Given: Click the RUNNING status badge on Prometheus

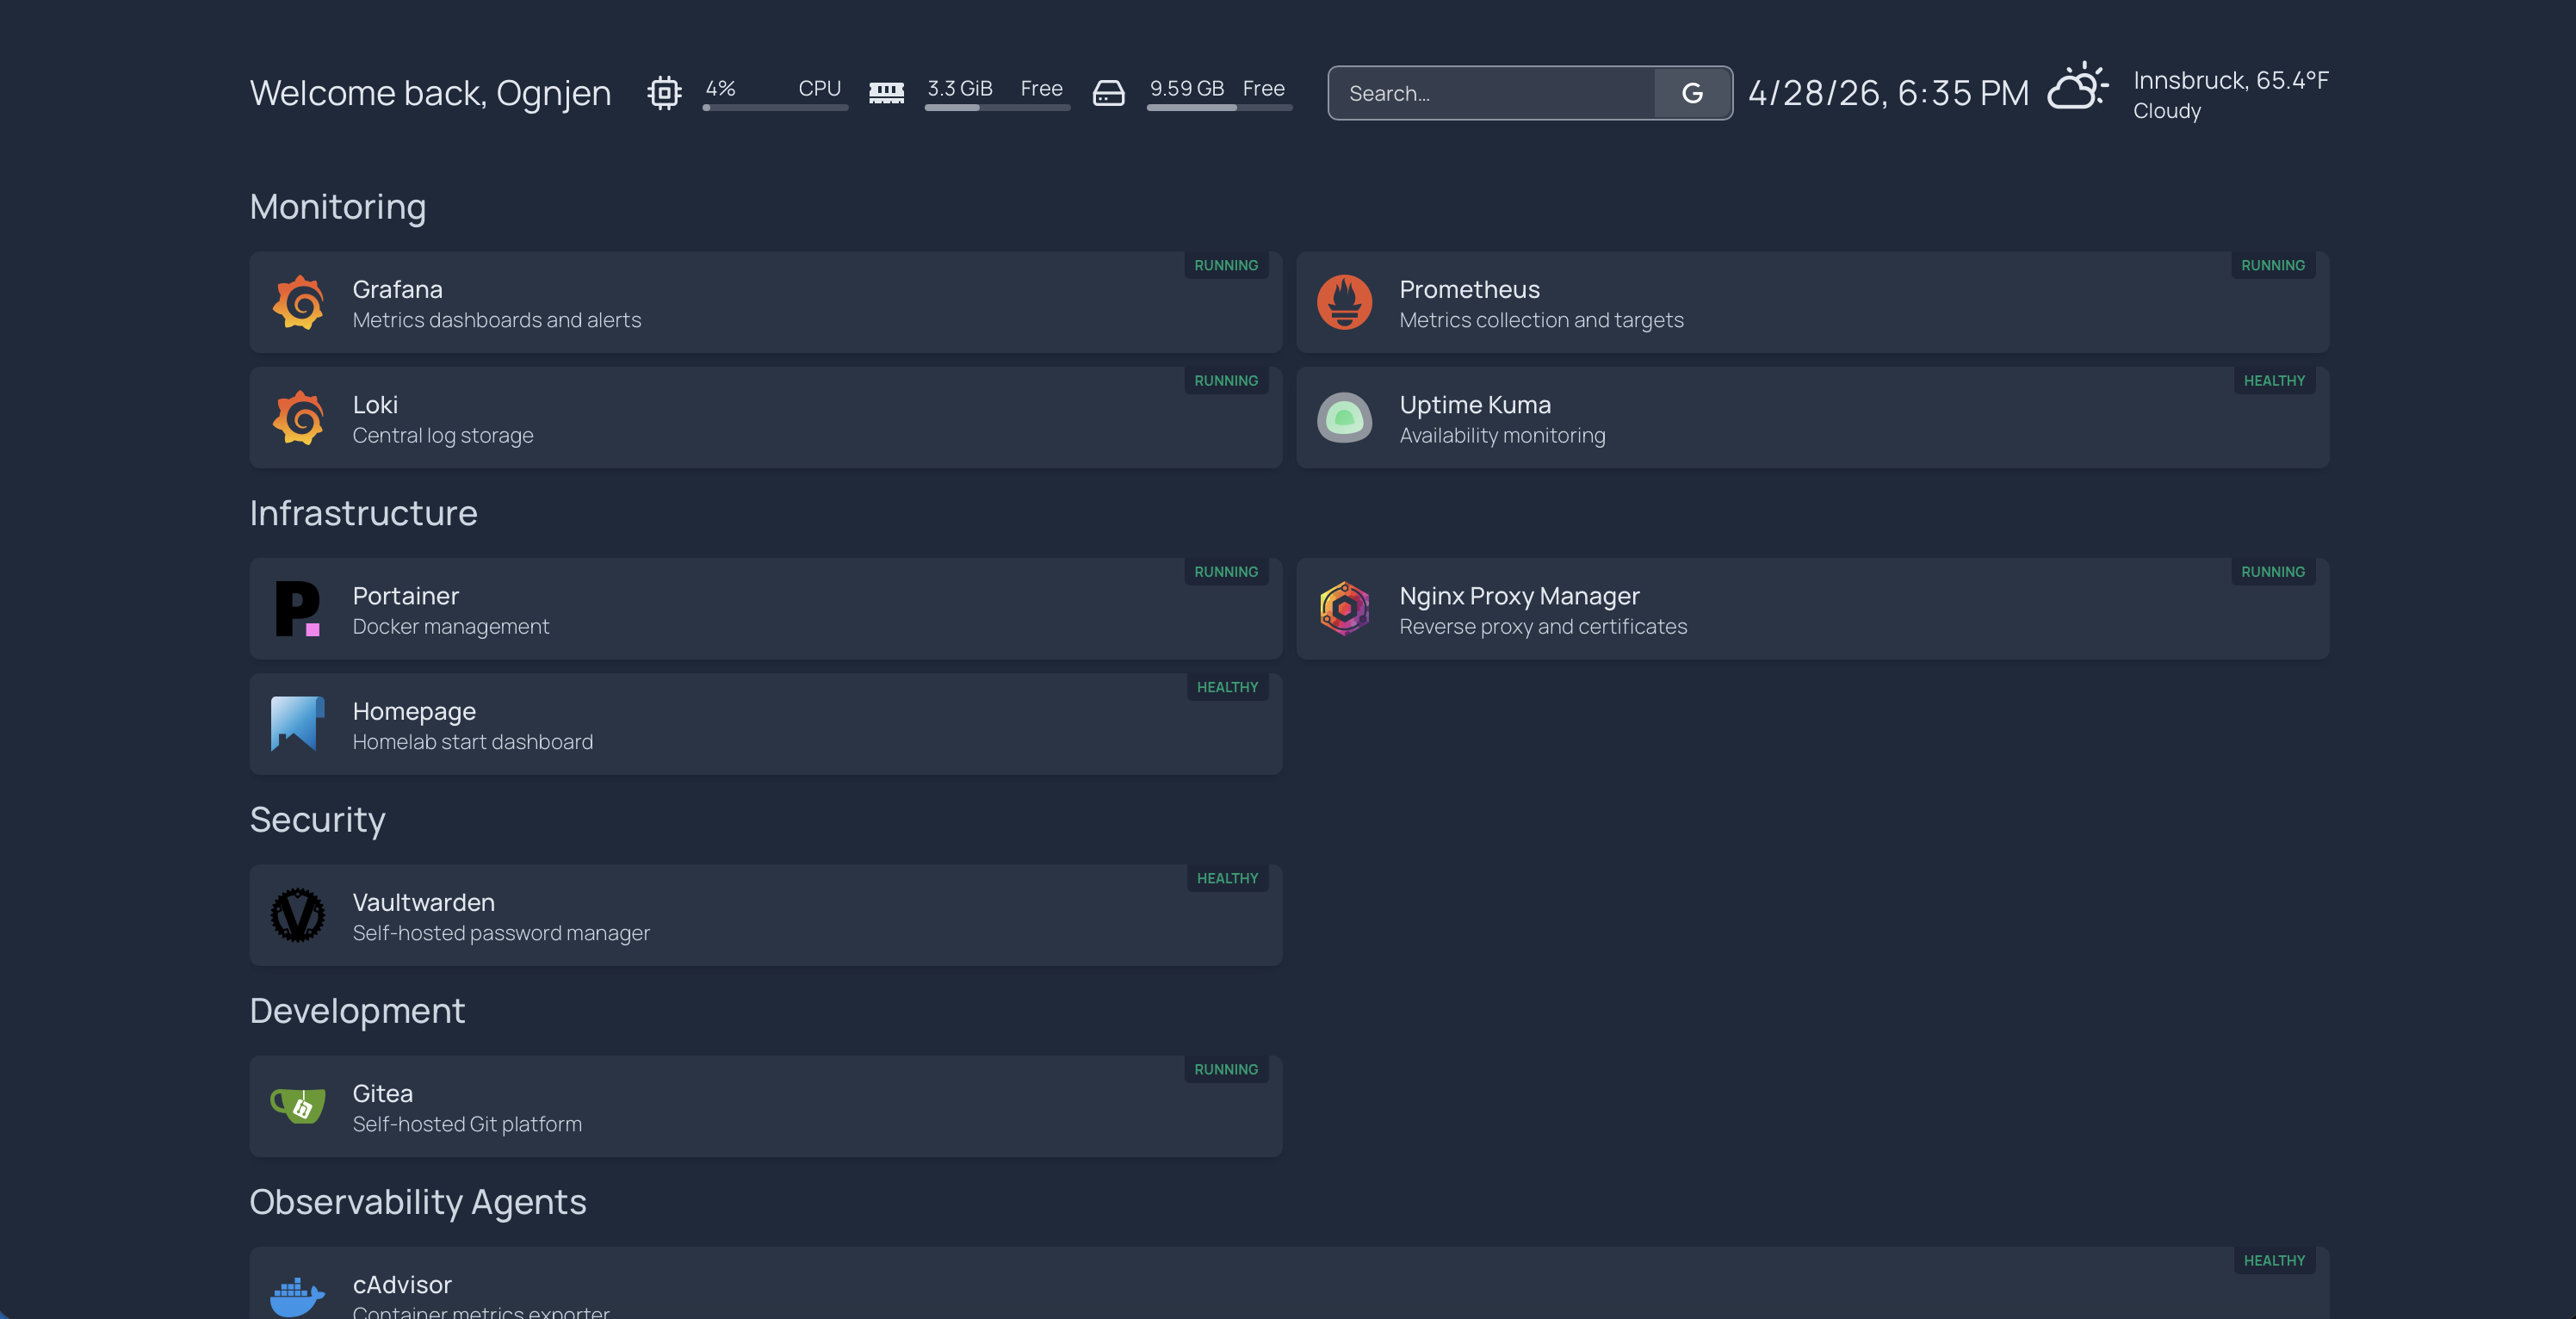Looking at the screenshot, I should point(2272,265).
